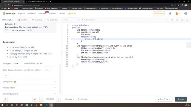Reset code to default icon
The width and height of the screenshot is (191, 107).
pyautogui.click(x=177, y=20)
